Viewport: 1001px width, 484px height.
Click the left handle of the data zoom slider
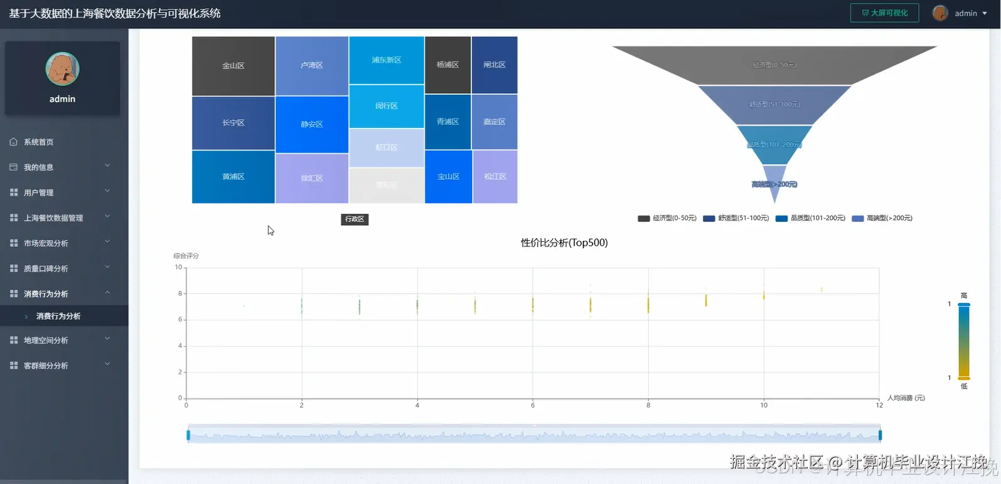[x=188, y=435]
